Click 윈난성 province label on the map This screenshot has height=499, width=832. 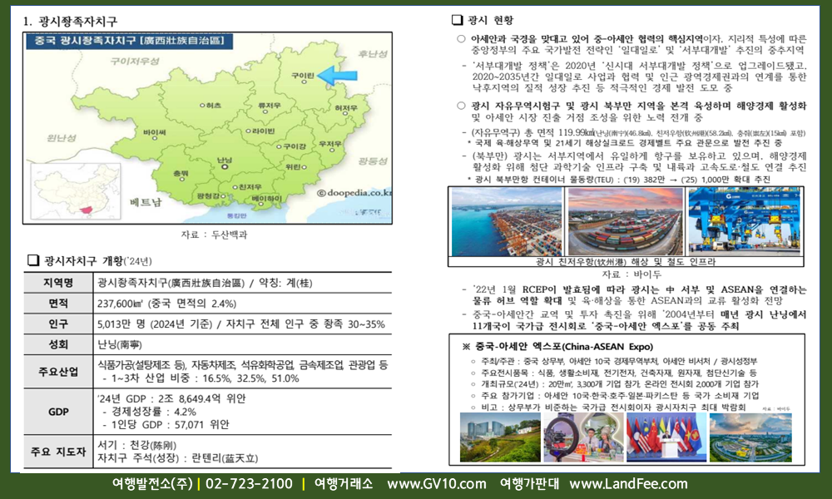tap(61, 138)
